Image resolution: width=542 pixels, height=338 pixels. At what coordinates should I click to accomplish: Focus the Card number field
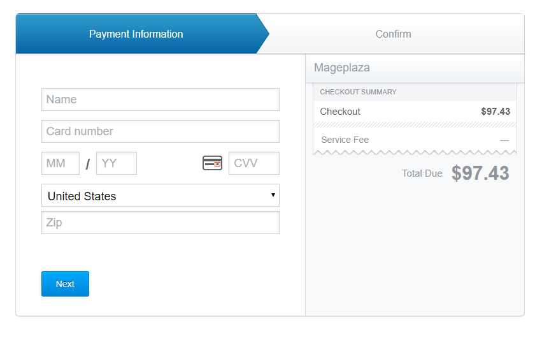(160, 131)
